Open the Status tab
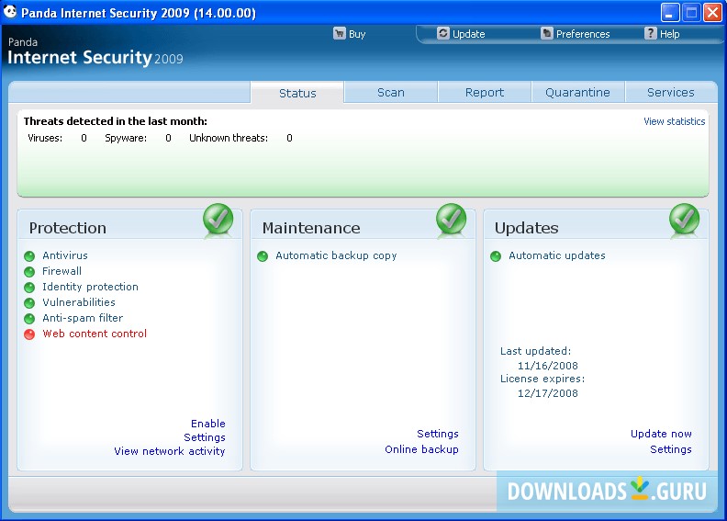The image size is (727, 521). (x=297, y=93)
